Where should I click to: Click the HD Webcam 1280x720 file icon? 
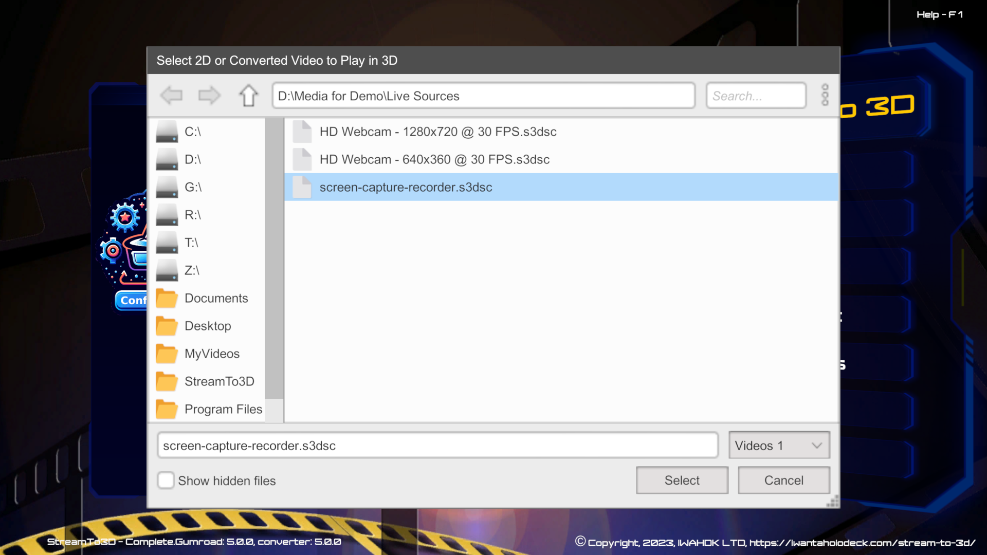coord(302,132)
